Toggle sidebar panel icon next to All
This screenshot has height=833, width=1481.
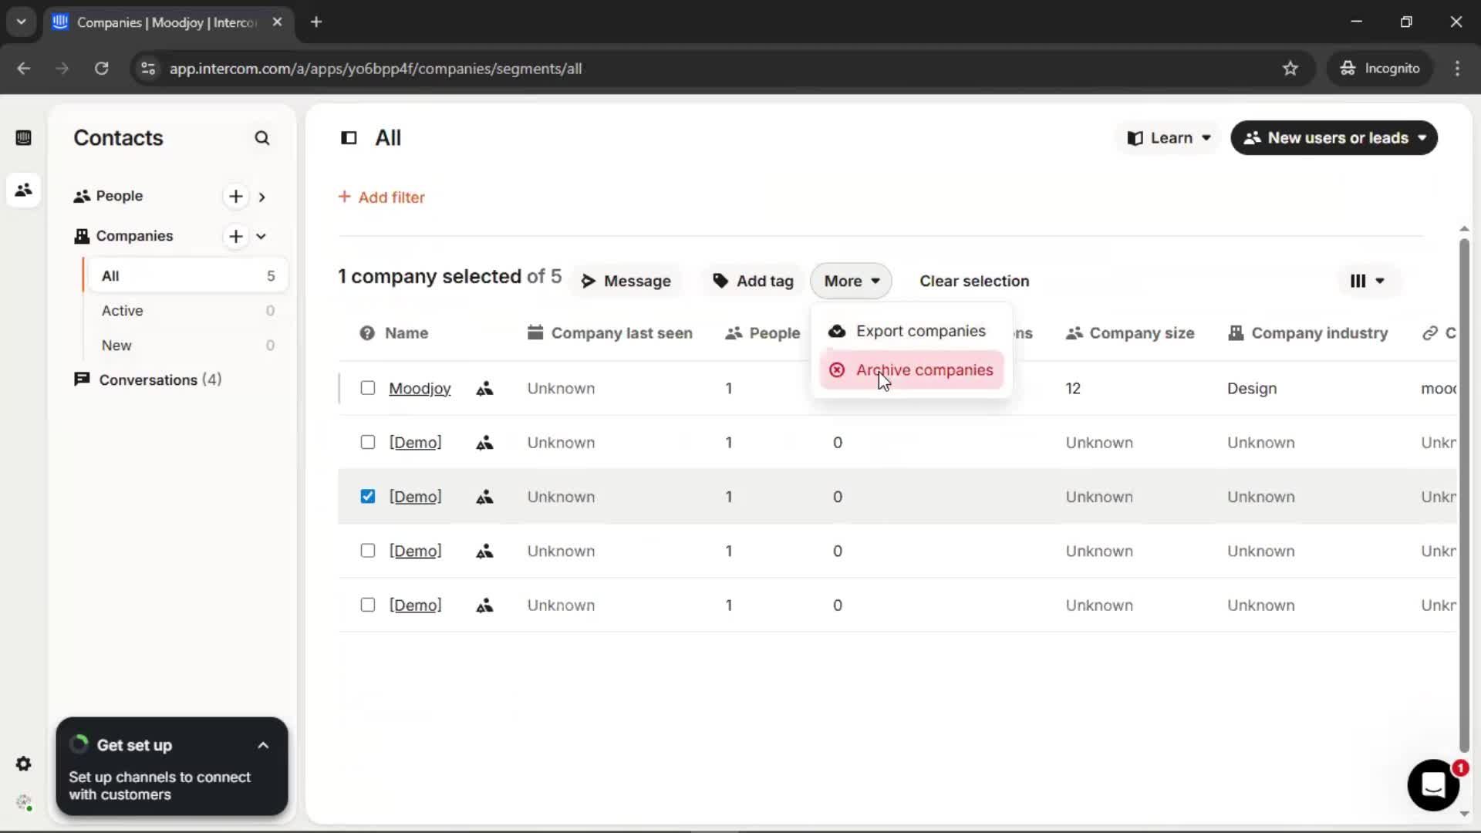click(349, 138)
